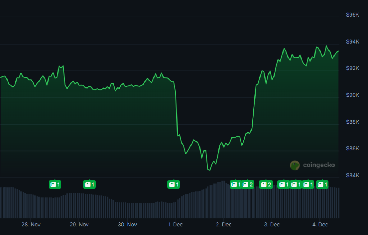Click the $94K price axis label
Screen dimensions: 368x235
click(x=353, y=42)
